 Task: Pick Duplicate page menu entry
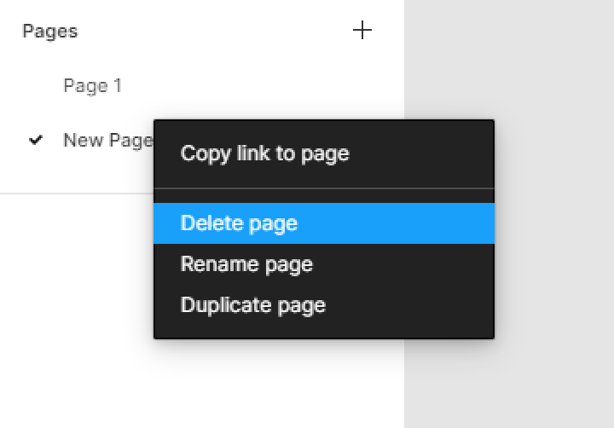tap(253, 305)
